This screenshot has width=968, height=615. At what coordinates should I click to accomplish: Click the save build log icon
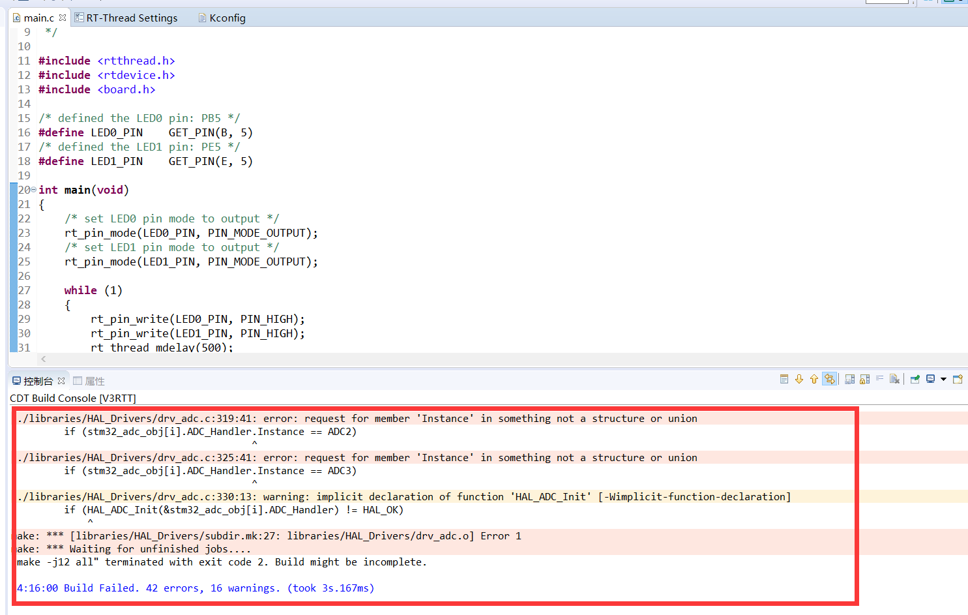coord(850,379)
